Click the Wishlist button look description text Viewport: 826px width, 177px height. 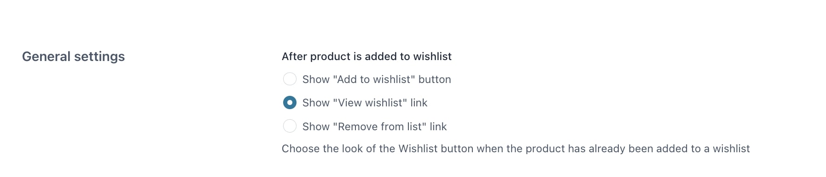[x=516, y=149]
